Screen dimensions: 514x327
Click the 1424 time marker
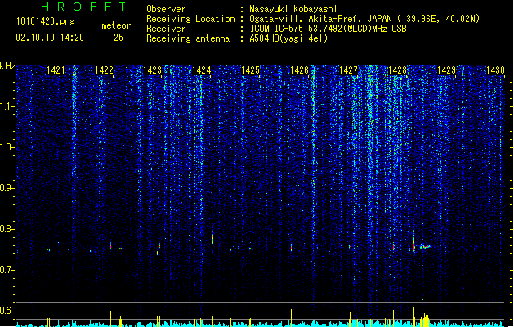(201, 70)
